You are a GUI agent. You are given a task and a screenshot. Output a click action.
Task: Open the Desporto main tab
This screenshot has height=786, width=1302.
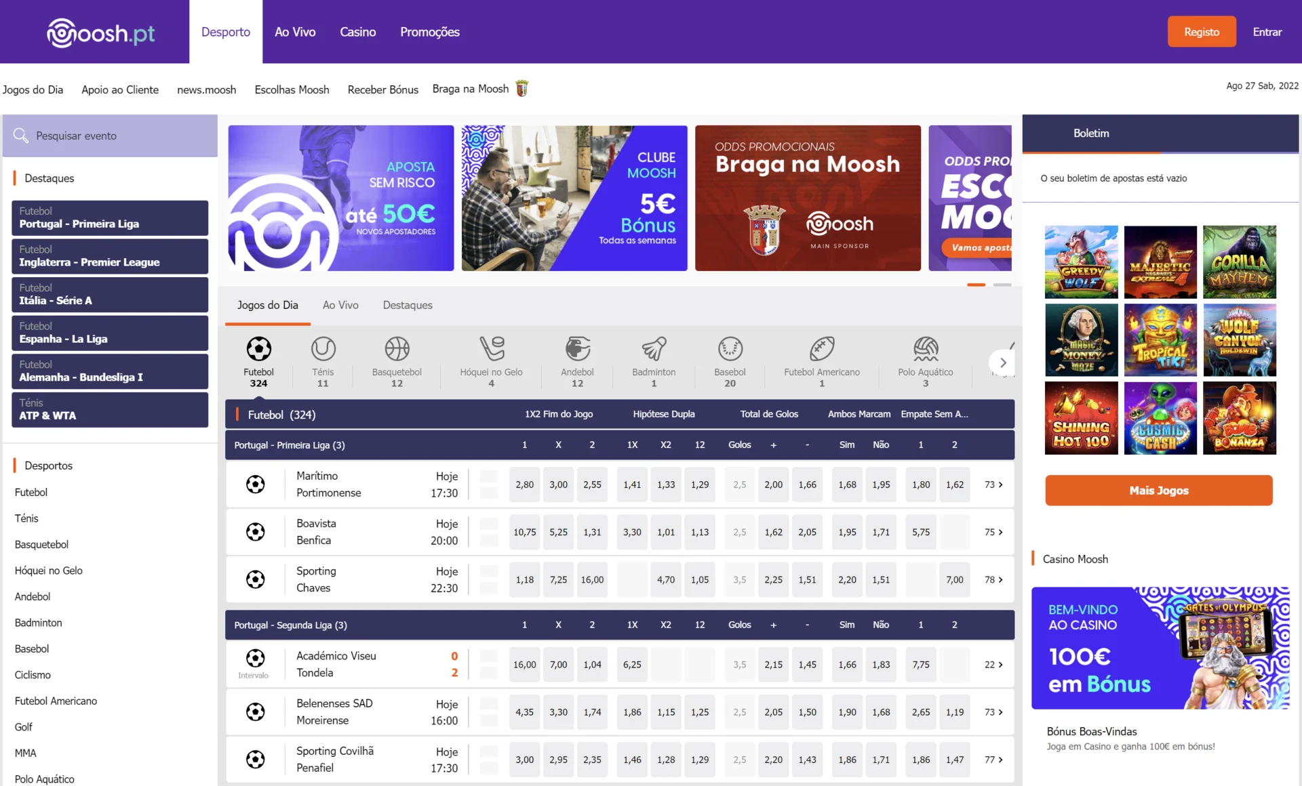click(x=226, y=32)
